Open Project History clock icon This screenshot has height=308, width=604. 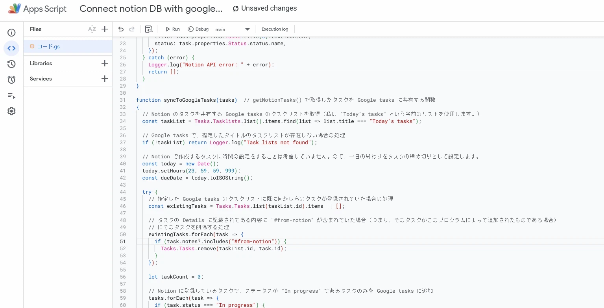[x=11, y=64]
